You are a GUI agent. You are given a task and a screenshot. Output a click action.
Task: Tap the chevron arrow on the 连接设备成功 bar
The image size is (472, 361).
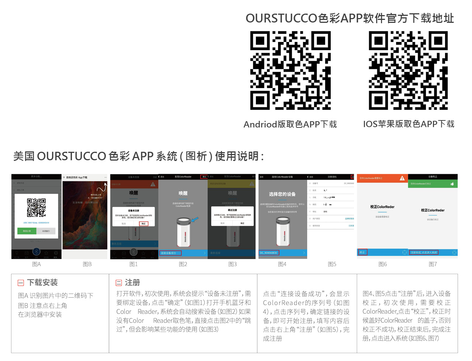205,253
